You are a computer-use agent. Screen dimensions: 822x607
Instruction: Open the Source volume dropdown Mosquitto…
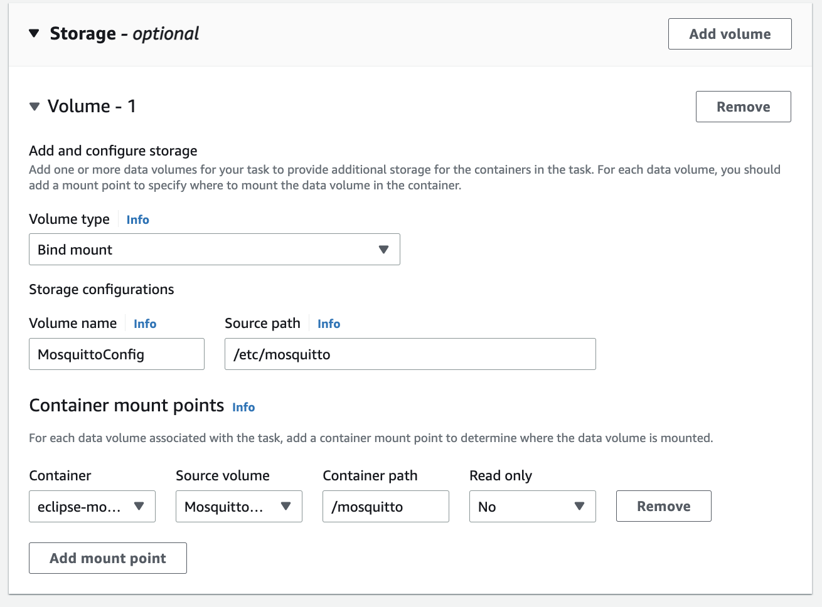point(239,507)
